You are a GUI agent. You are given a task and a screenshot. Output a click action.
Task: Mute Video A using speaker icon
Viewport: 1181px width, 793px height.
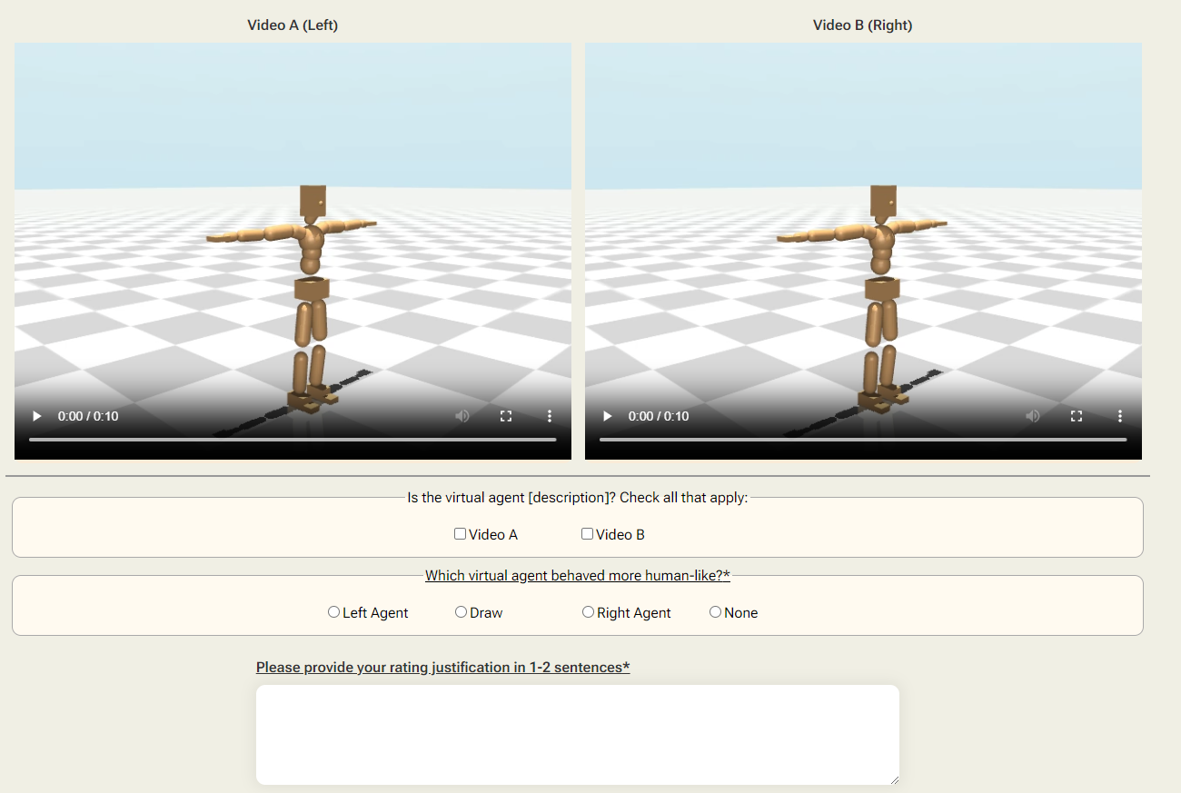coord(462,416)
